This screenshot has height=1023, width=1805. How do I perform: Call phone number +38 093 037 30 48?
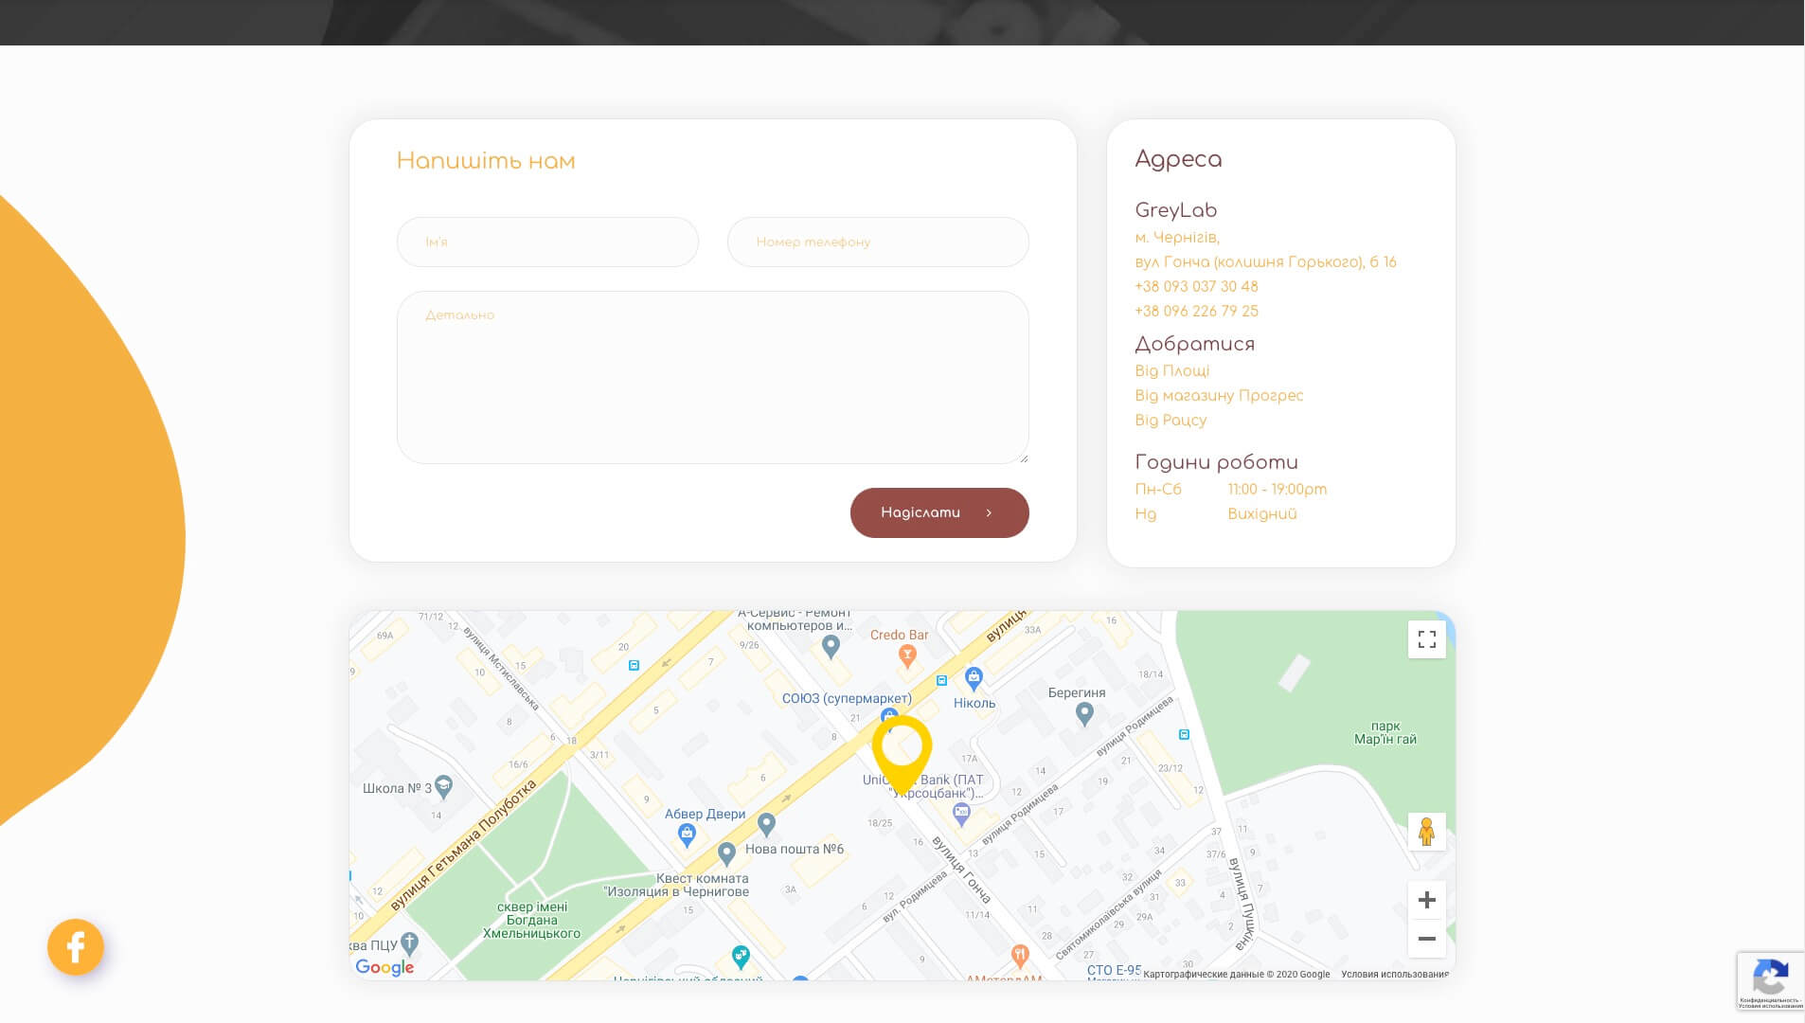pyautogui.click(x=1196, y=286)
